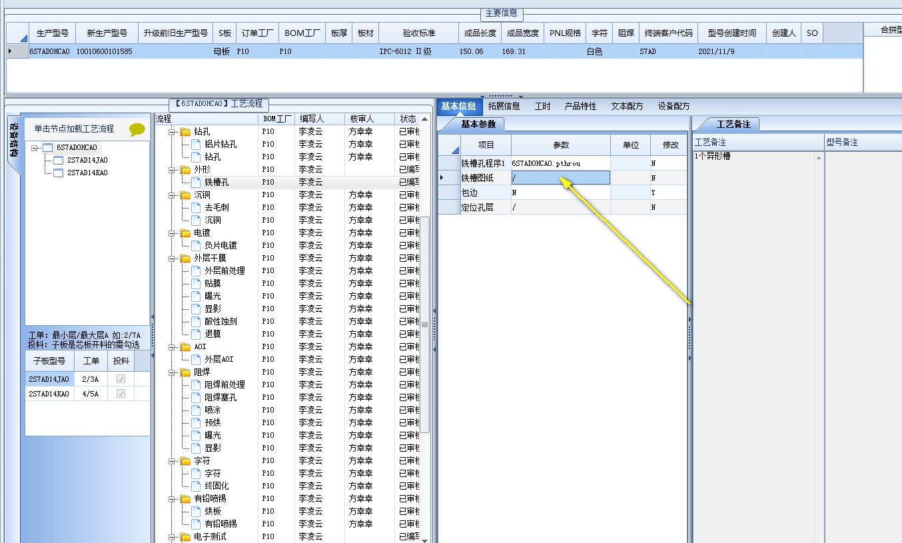Viewport: 902px width, 543px height.
Task: Click the document icon beside 外层AOI
Action: tap(196, 360)
